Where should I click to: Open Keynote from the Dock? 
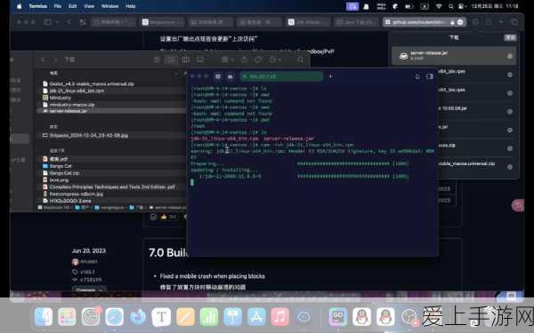tap(232, 317)
